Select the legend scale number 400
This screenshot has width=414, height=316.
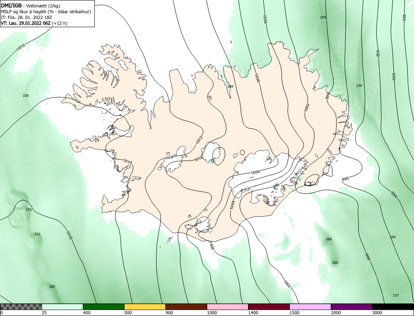pos(87,313)
